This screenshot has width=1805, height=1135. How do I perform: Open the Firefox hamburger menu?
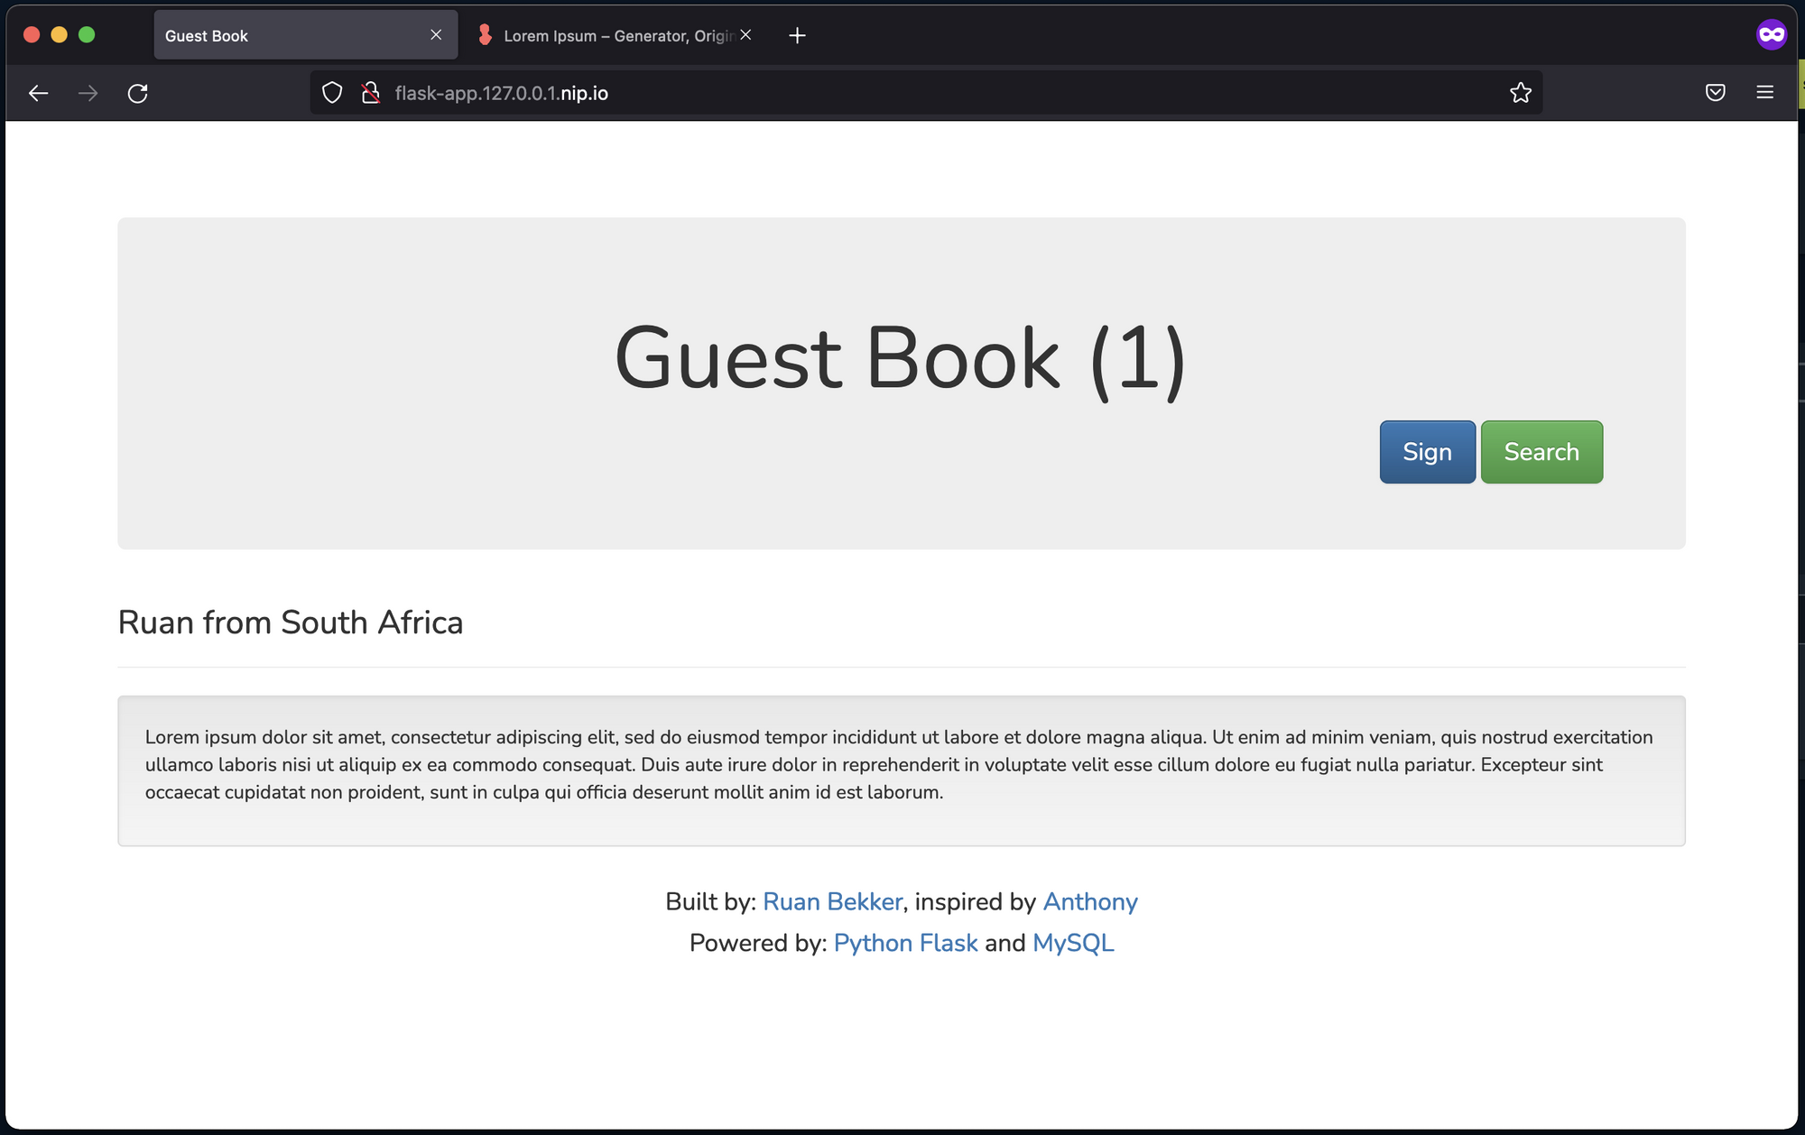1764,93
